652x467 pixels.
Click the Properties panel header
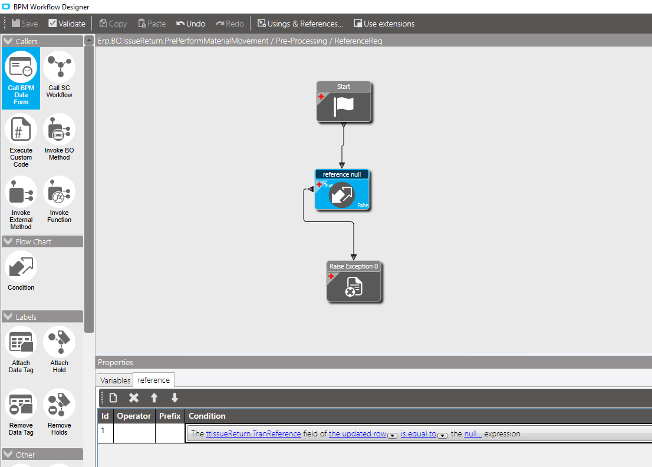[373, 362]
